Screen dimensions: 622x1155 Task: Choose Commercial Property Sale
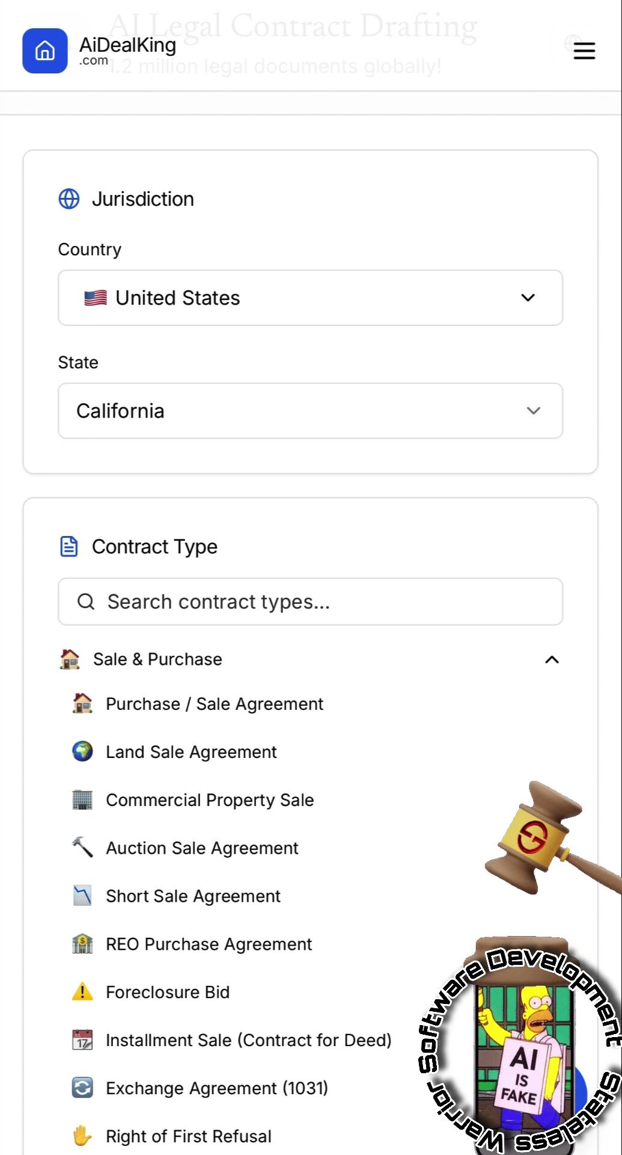point(210,800)
